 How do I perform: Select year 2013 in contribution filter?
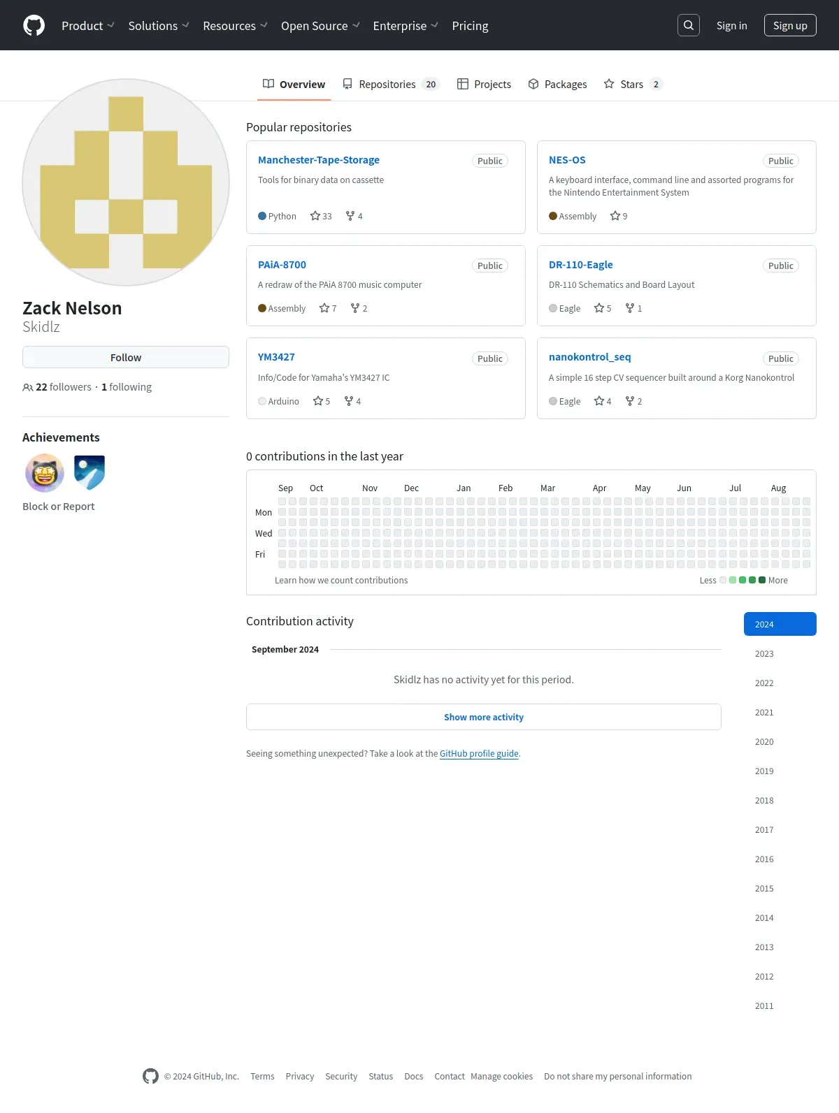click(x=780, y=947)
